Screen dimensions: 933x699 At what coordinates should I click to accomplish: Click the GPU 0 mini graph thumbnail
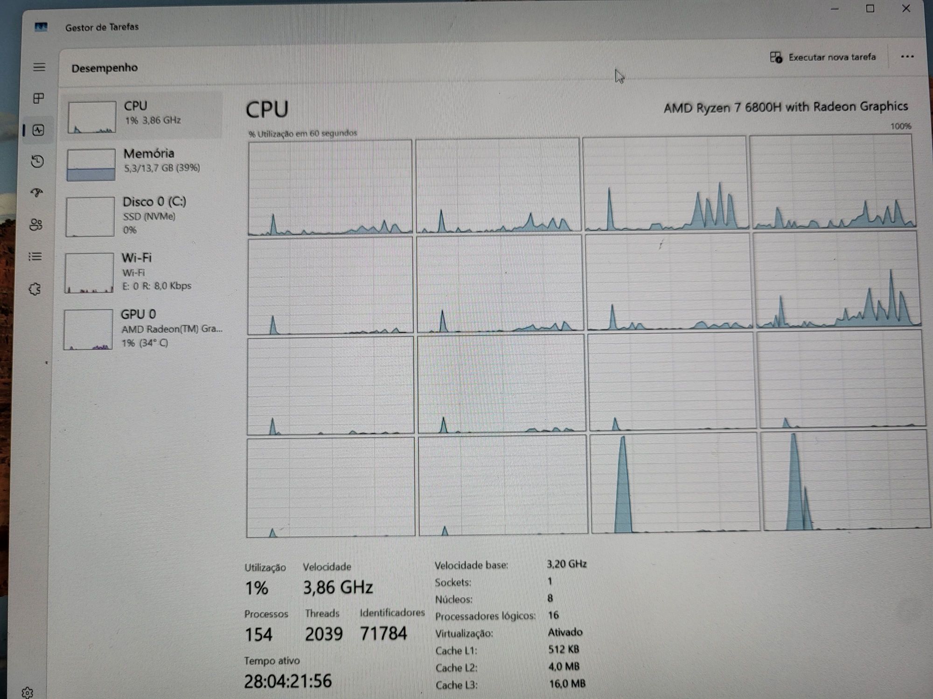[88, 329]
